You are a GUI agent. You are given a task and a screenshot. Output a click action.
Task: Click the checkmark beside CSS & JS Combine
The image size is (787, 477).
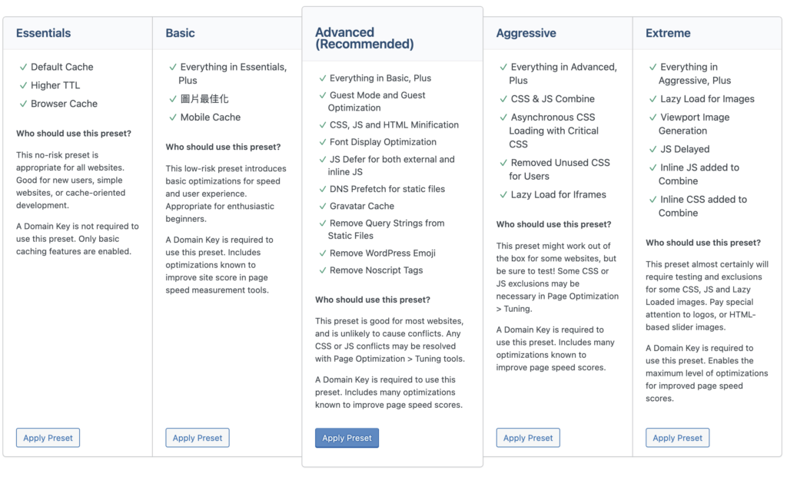pyautogui.click(x=503, y=99)
